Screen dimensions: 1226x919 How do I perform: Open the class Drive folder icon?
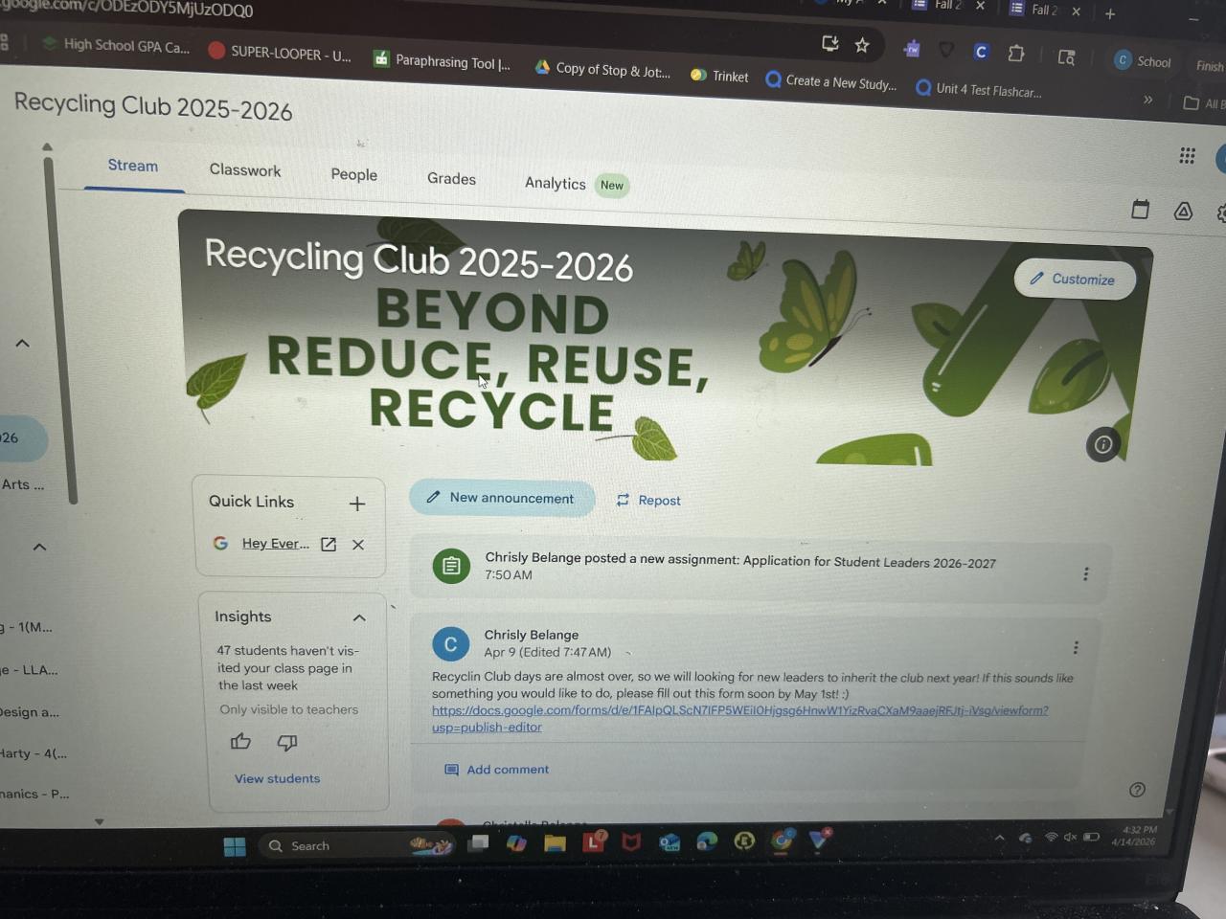tap(1183, 212)
